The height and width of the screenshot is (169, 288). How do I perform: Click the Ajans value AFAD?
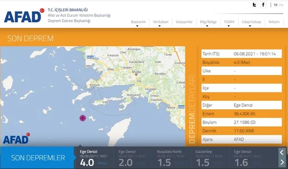(x=239, y=139)
